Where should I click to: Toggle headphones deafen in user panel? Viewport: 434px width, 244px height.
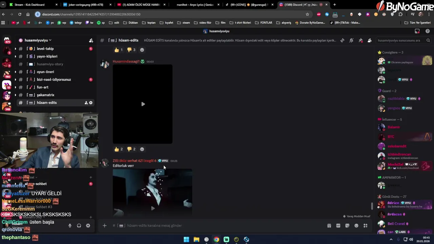(x=79, y=226)
